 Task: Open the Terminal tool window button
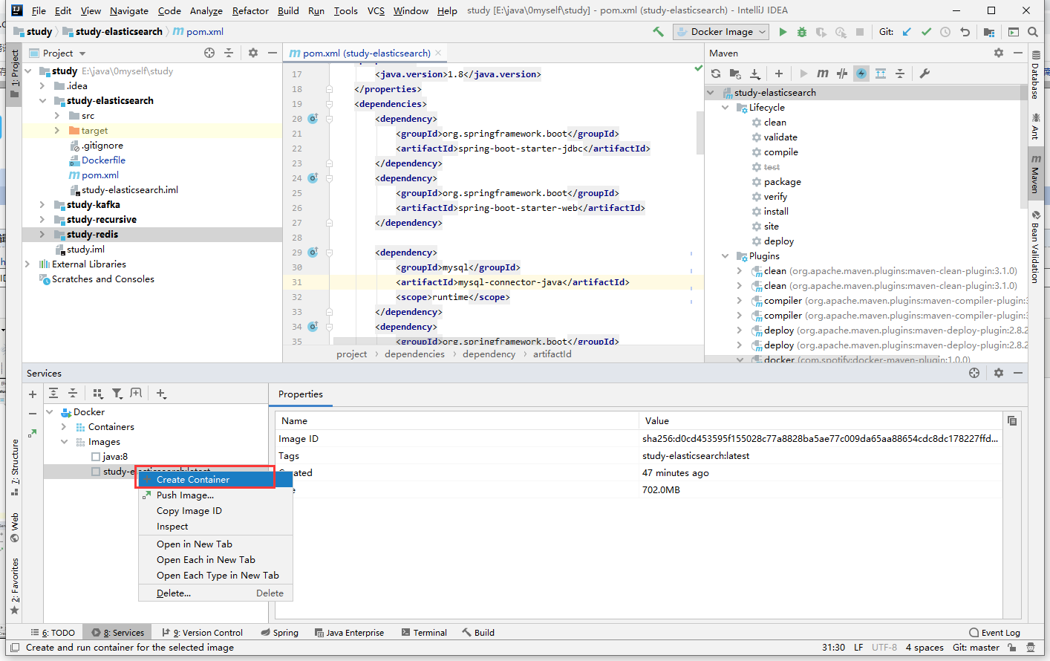[424, 633]
